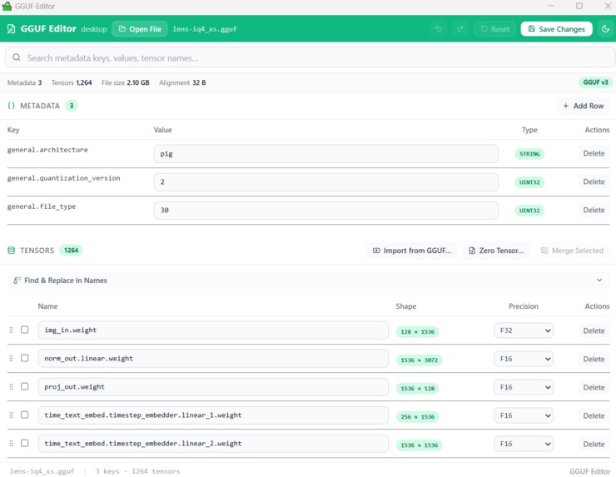616x477 pixels.
Task: Delete general.file_type metadata row
Action: (594, 210)
